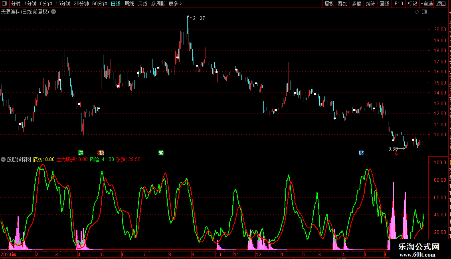Screen dimensions: 451x259
Task: Click the 100.0 indicator axis label
Action: point(440,162)
